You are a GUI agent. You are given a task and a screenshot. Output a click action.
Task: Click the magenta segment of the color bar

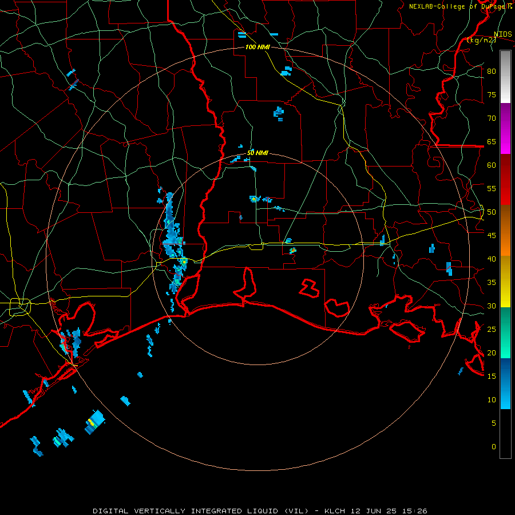(505, 129)
